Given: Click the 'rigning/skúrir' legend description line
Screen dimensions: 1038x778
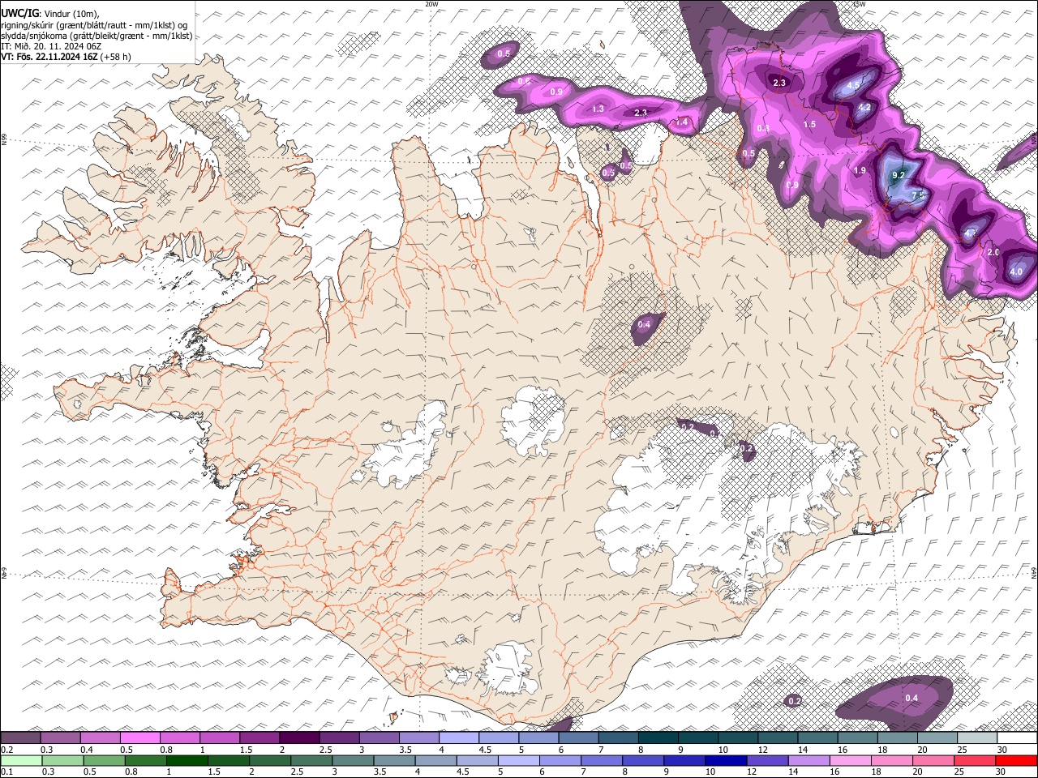Looking at the screenshot, I should click(x=93, y=24).
